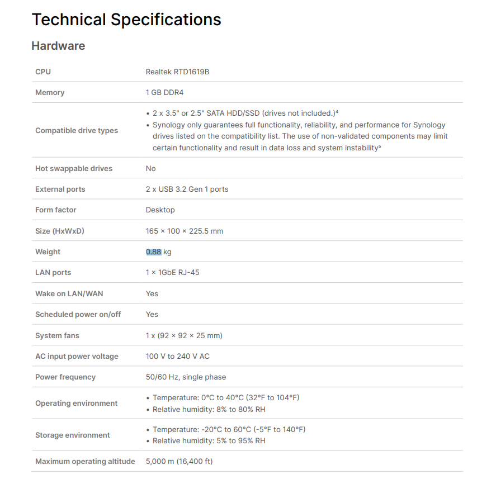Click the Desktop form factor value
Viewport: 496px width, 493px height.
(x=160, y=210)
